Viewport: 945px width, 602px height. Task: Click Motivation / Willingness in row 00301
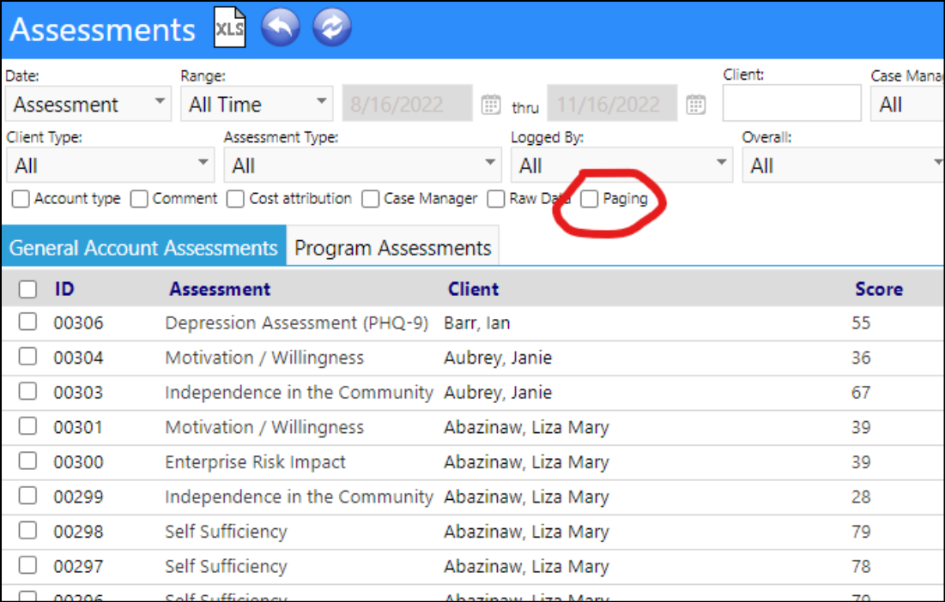264,427
